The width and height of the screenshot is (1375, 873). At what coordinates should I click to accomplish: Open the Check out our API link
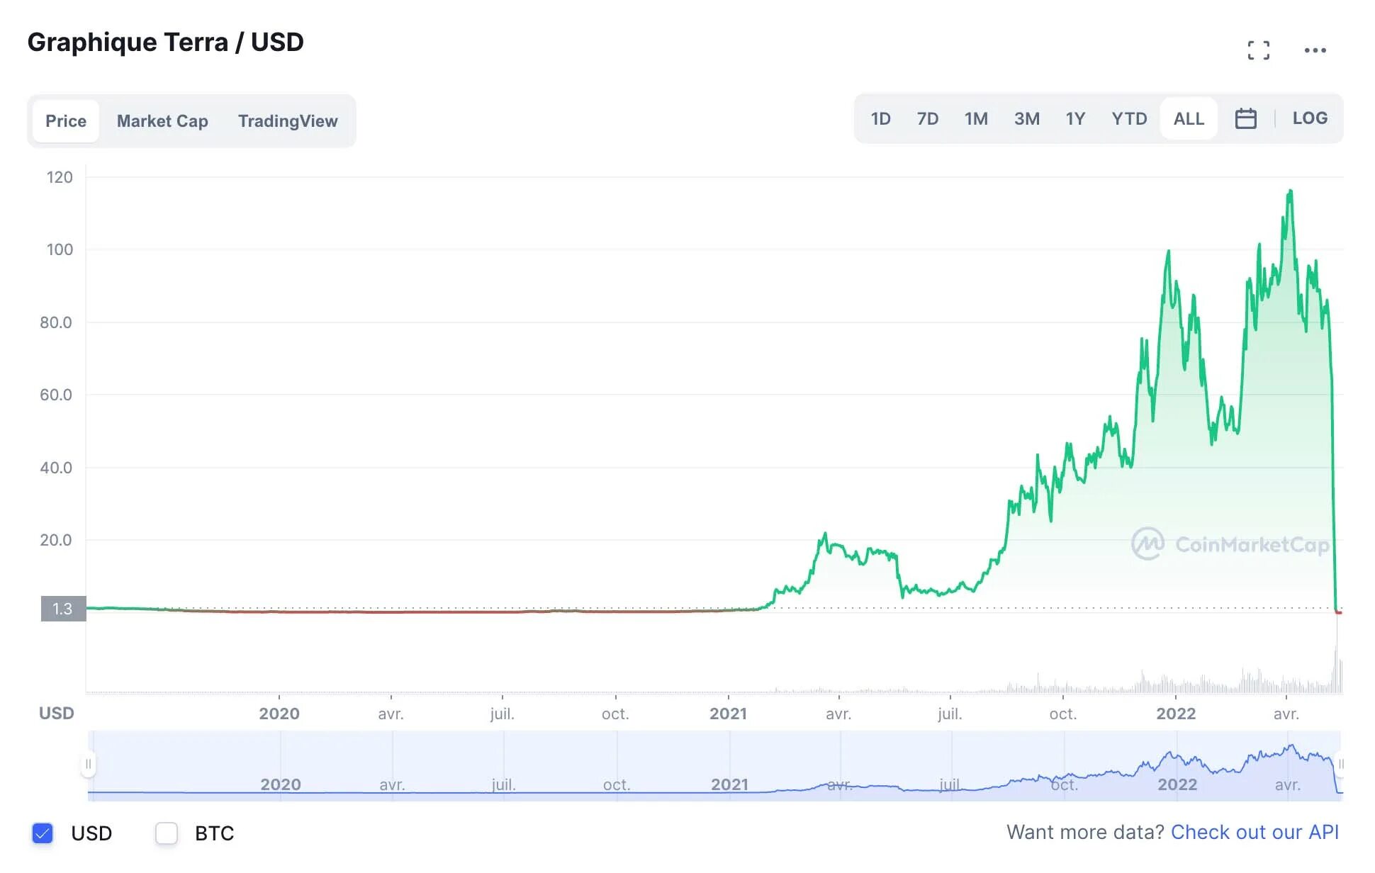pyautogui.click(x=1255, y=832)
